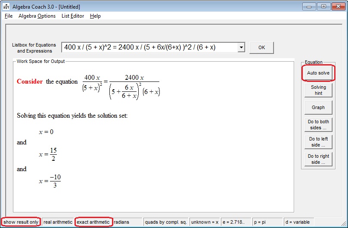This screenshot has height=228, width=348.
Task: Maximize the Algebra Coach window
Action: coord(323,6)
